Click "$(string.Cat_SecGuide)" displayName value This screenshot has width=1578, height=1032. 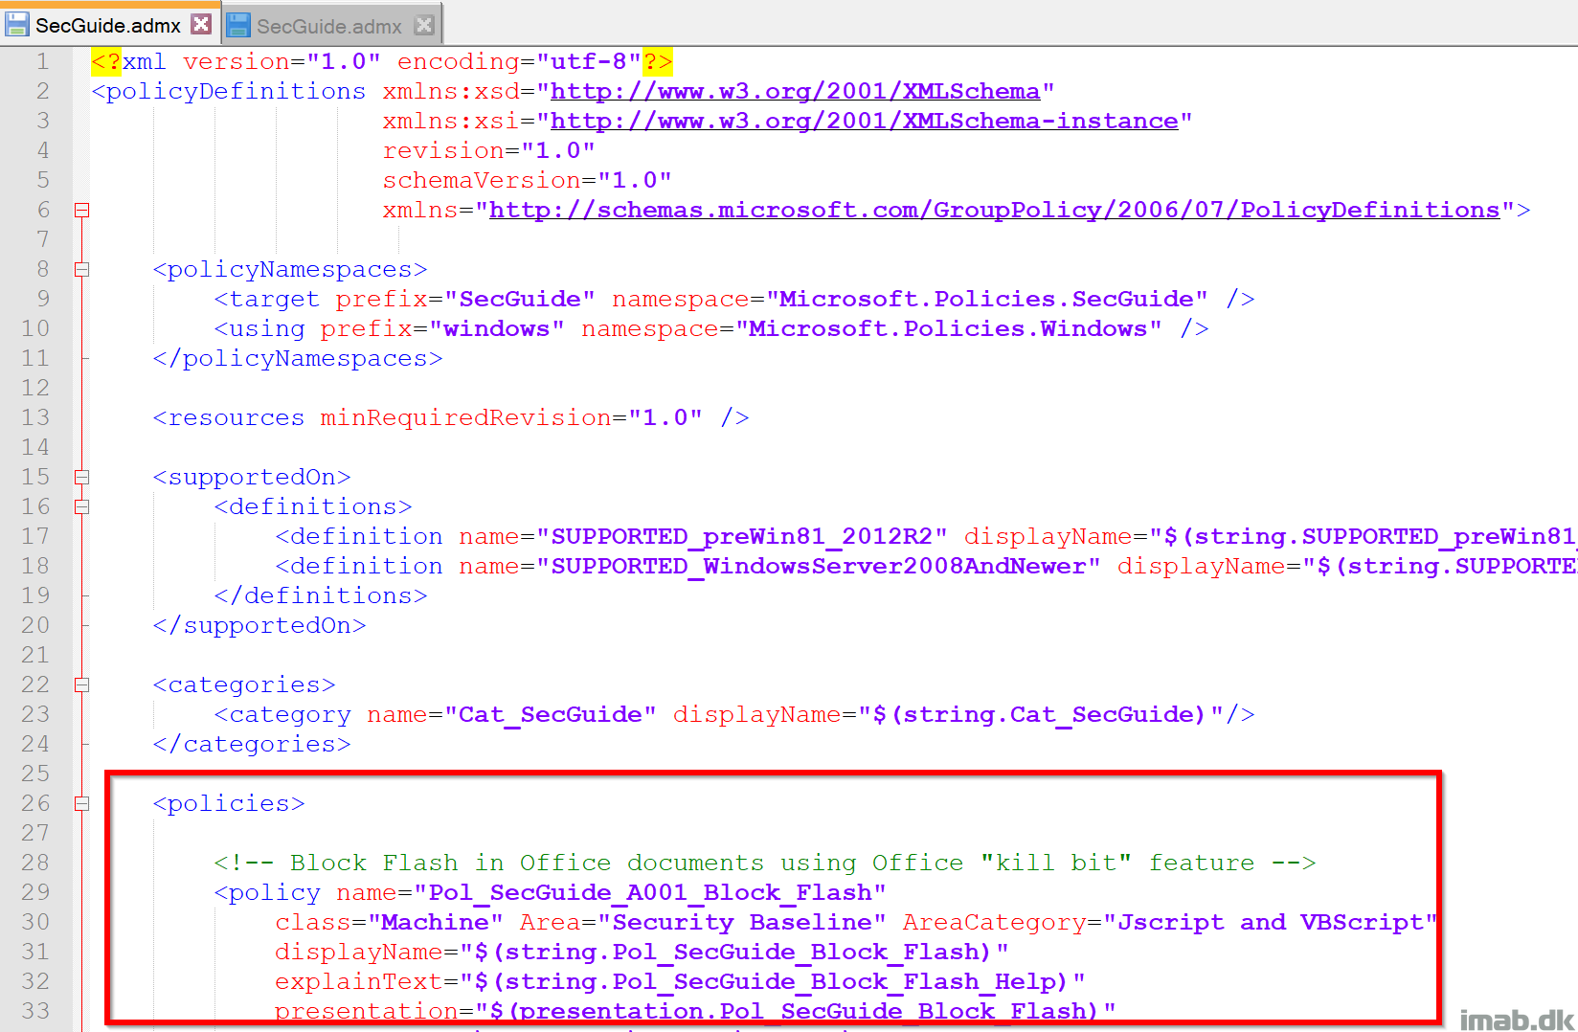tap(1041, 714)
